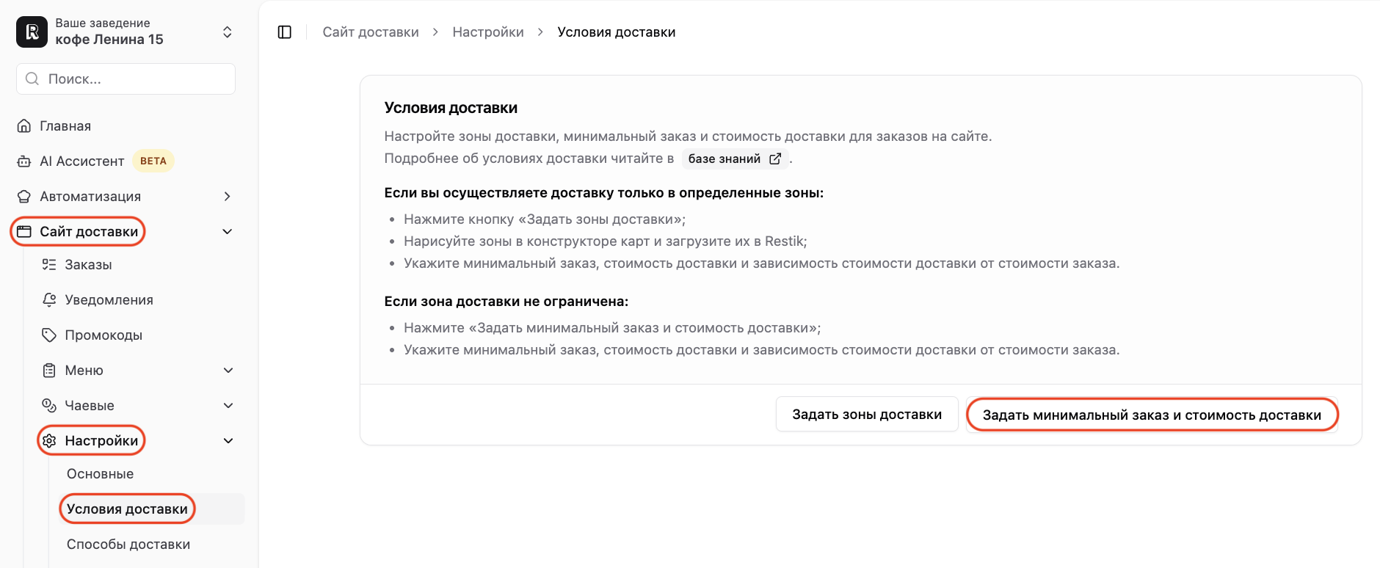Click the Restik logo icon
Image resolution: width=1380 pixels, height=568 pixels.
click(x=32, y=32)
